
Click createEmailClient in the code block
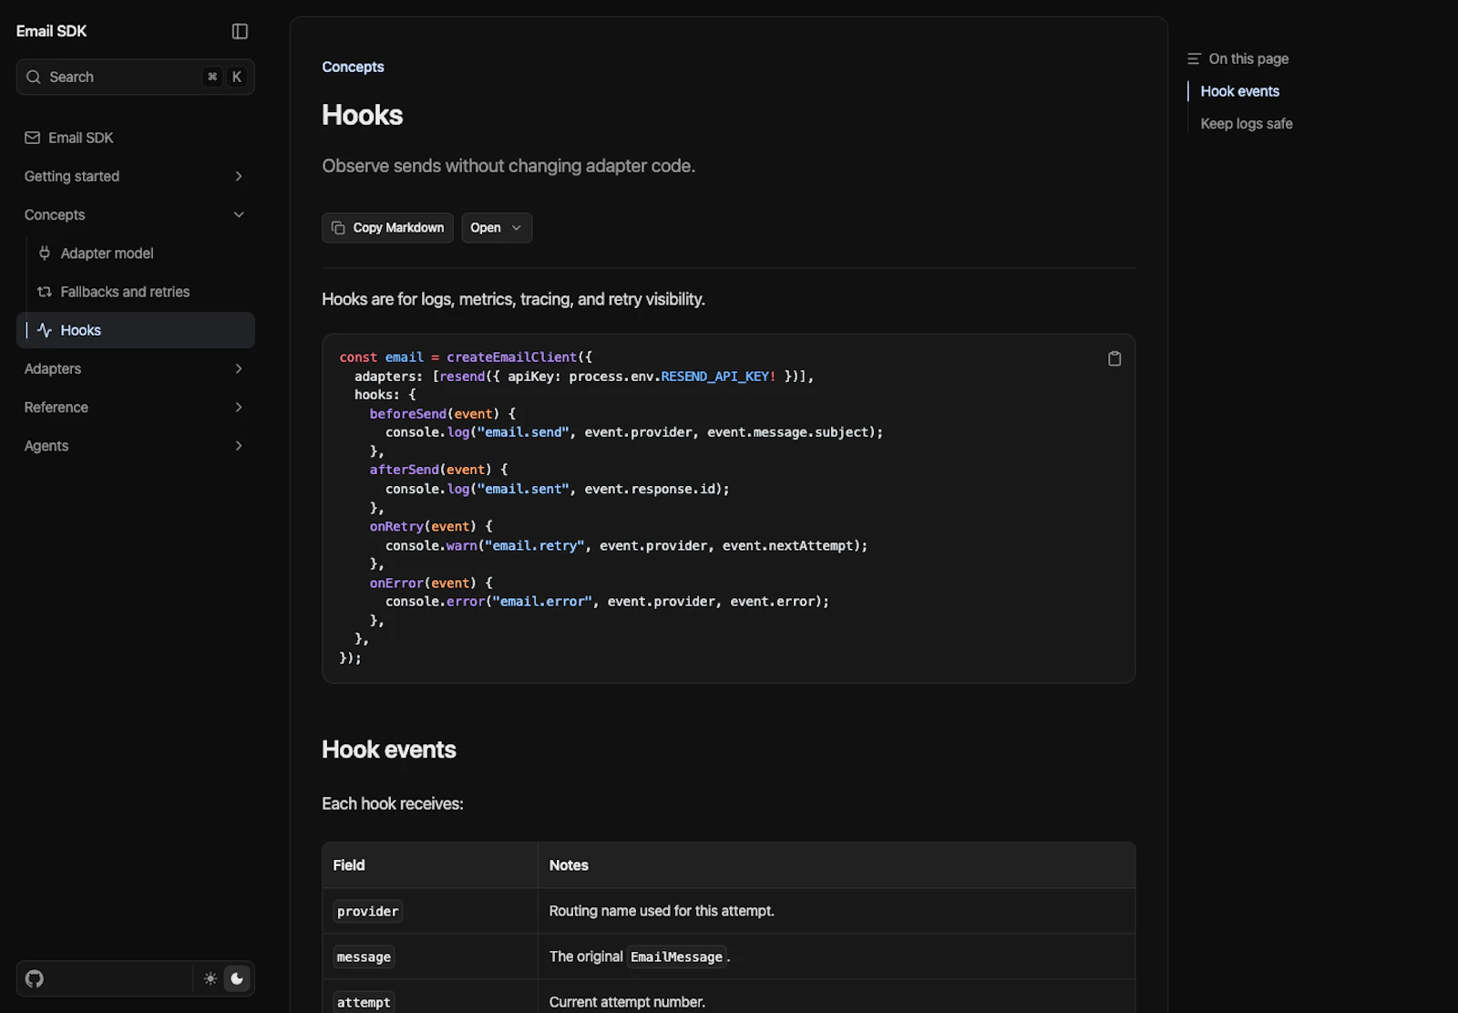pyautogui.click(x=511, y=357)
